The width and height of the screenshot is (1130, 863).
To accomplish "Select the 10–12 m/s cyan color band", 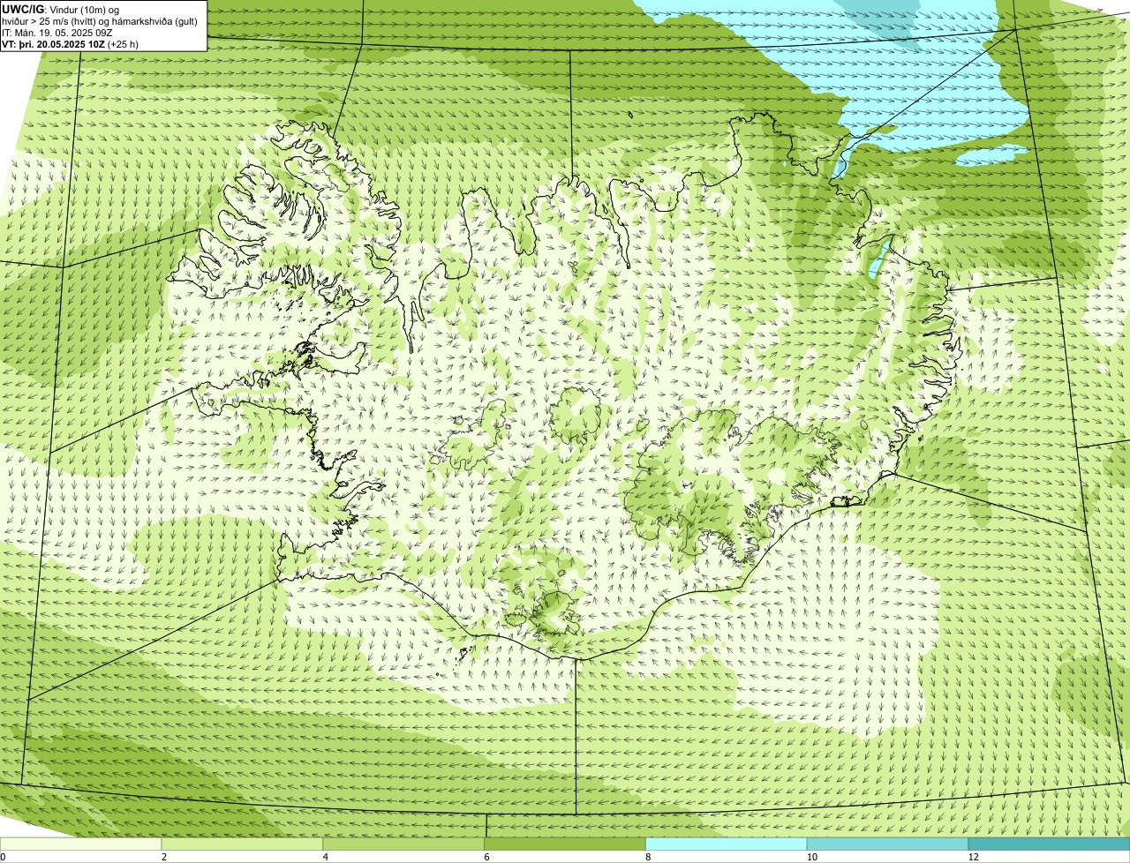I will [x=887, y=844].
